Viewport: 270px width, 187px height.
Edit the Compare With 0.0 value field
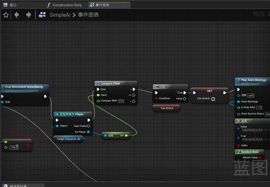(121, 101)
